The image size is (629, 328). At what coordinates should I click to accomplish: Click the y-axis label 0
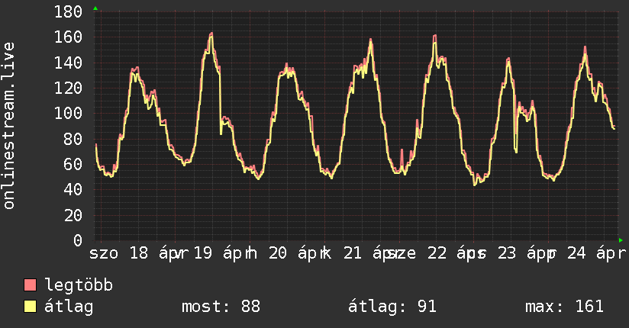click(x=78, y=240)
